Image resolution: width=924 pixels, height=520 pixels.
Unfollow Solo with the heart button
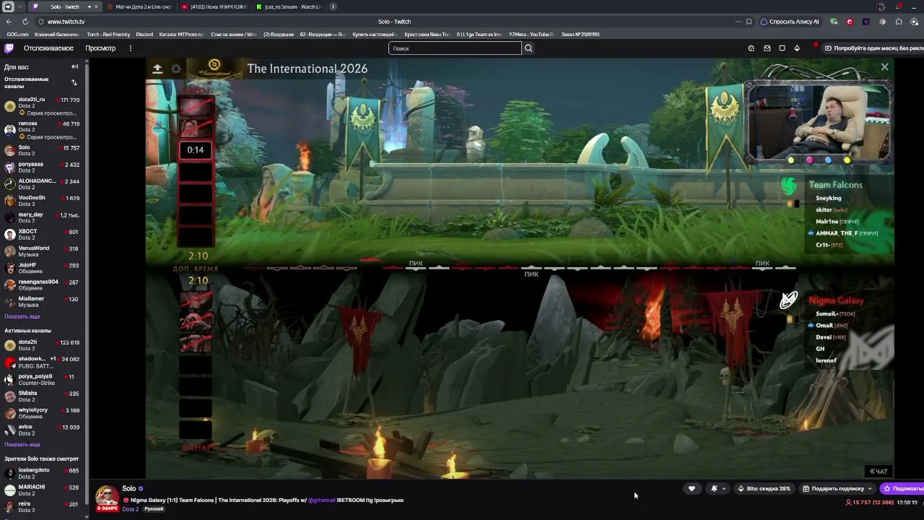(692, 489)
